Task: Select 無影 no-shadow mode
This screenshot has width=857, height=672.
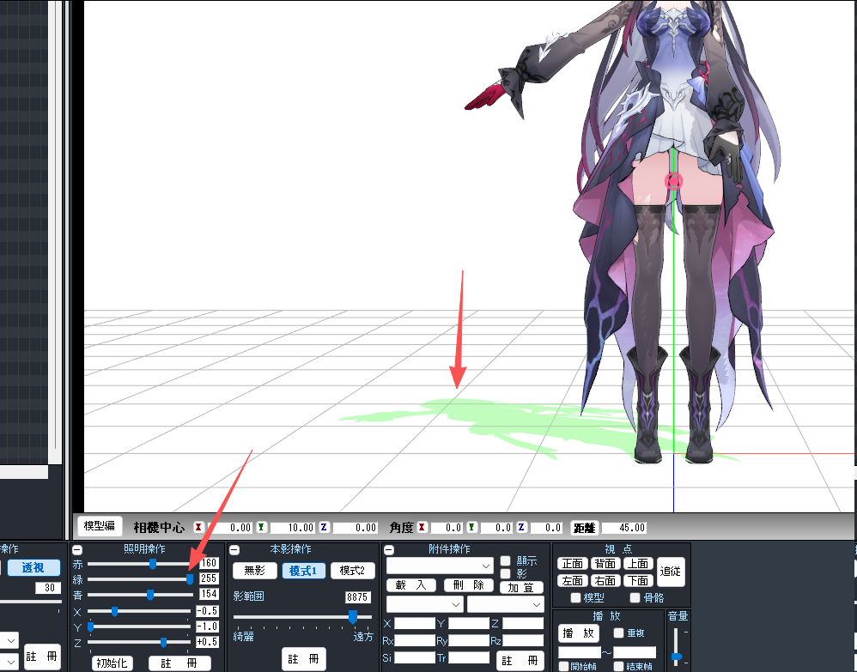Action: tap(255, 571)
